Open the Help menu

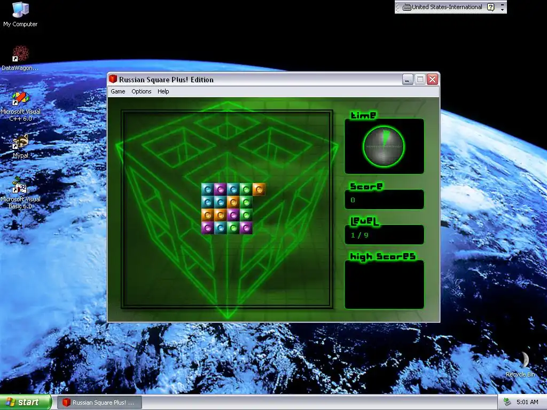pos(163,91)
